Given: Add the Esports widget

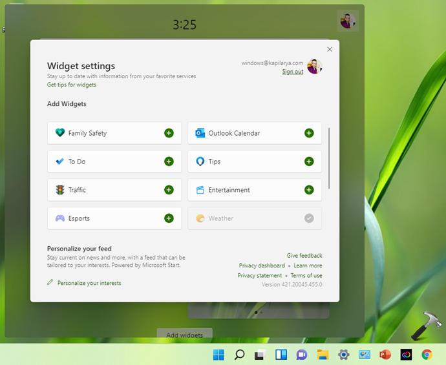Looking at the screenshot, I should [169, 218].
